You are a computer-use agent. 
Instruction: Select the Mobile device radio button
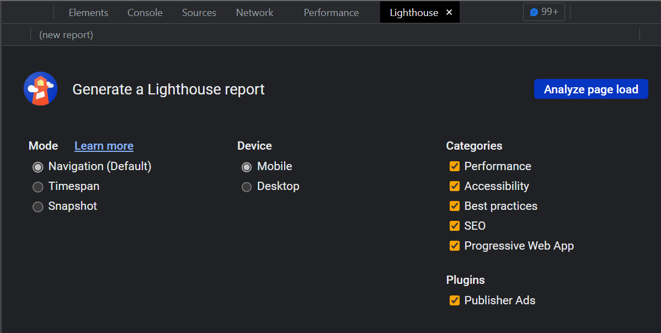pos(247,167)
